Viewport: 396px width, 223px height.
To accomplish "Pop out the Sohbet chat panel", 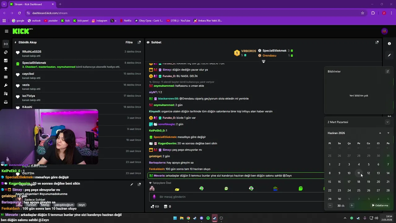I will tap(377, 42).
